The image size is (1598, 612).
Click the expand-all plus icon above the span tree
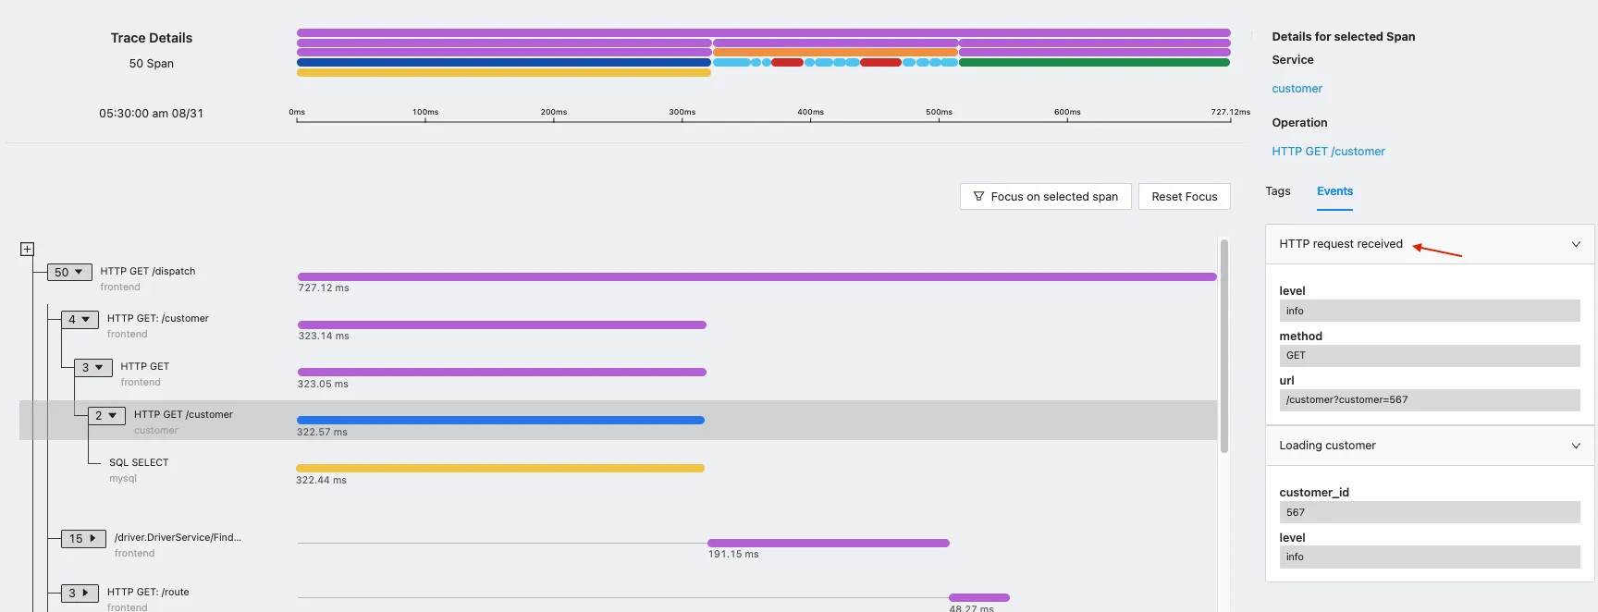click(x=27, y=249)
